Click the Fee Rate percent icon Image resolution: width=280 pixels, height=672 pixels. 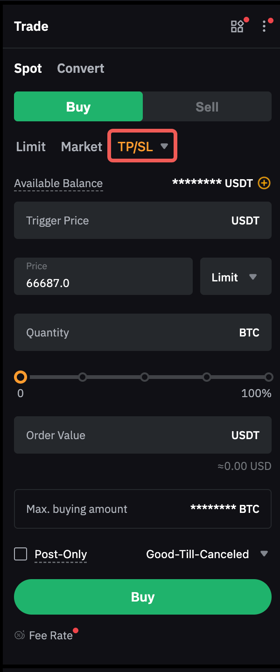tap(20, 635)
